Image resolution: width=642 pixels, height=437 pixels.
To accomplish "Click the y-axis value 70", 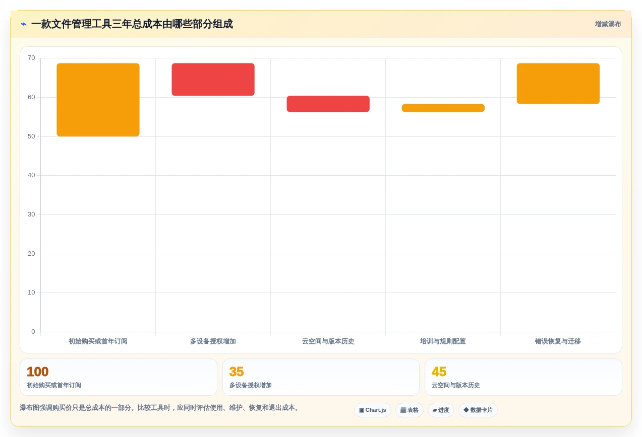I will 31,58.
